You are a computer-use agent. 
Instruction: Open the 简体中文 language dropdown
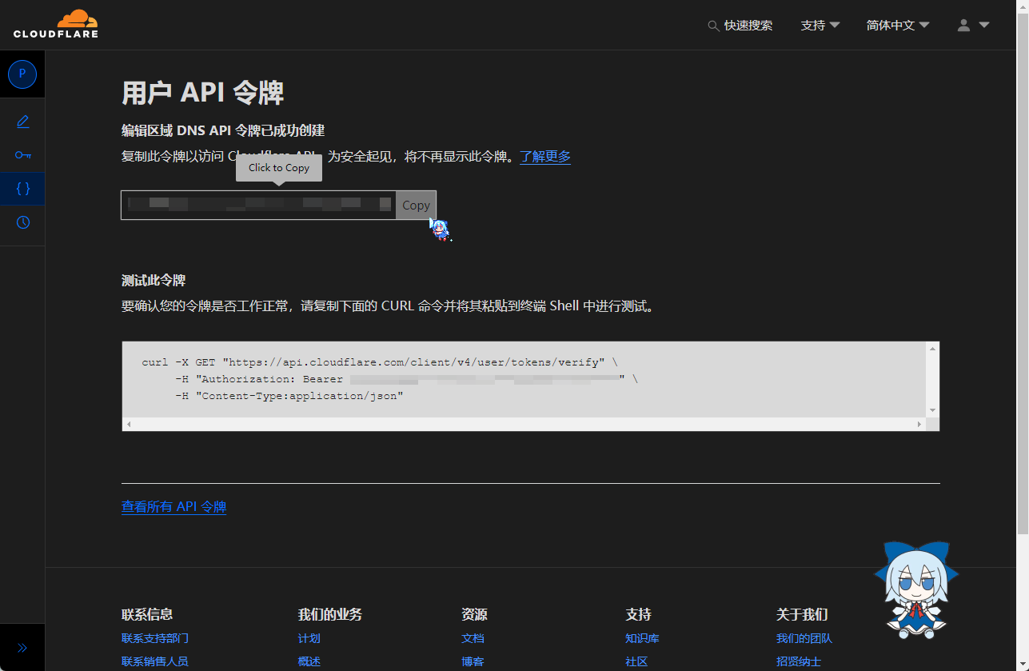click(x=897, y=26)
